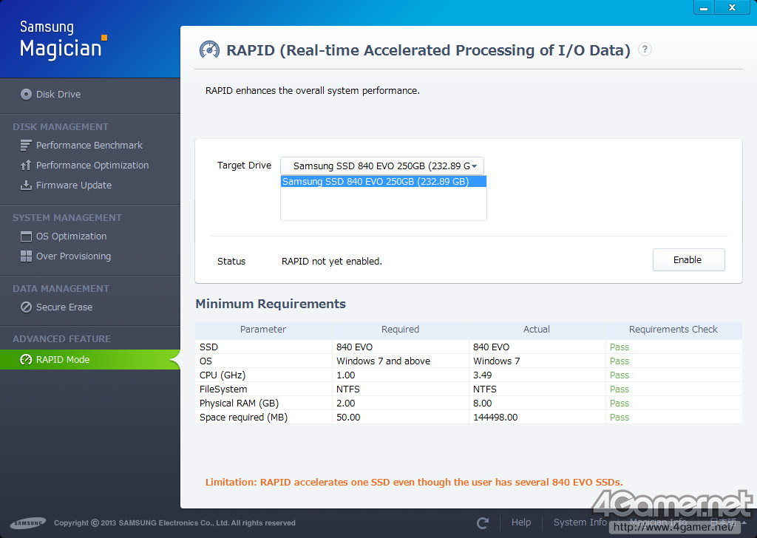757x538 pixels.
Task: Select the Over Provisioning grid icon
Action: (x=26, y=256)
